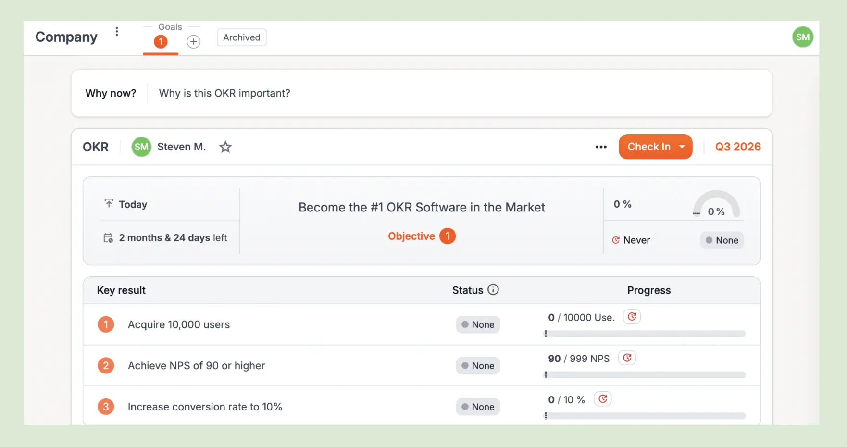
Task: Click the 2 months & 24 days left text
Action: coord(173,238)
